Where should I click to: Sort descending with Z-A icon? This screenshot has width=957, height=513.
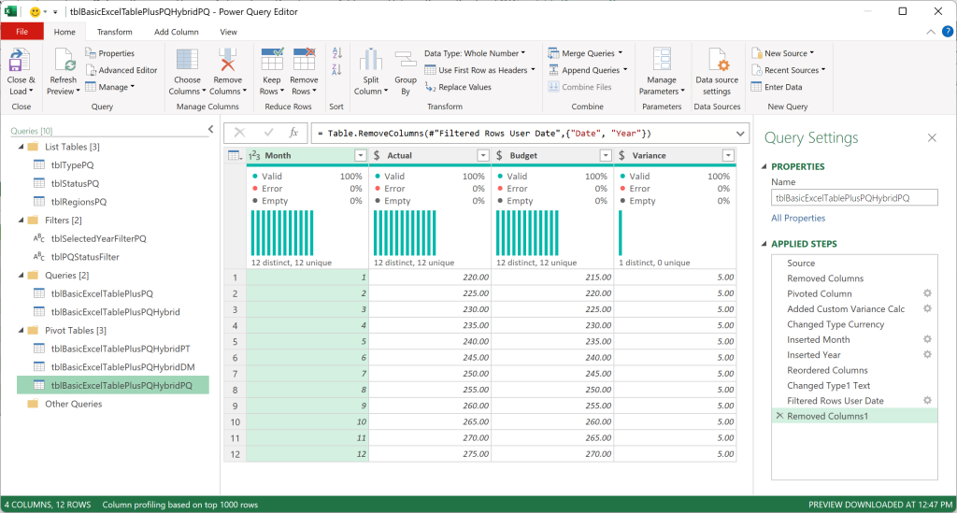click(x=336, y=69)
